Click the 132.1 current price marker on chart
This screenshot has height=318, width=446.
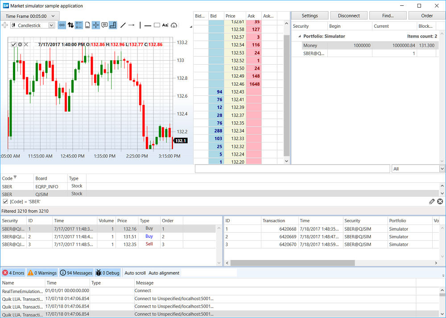(180, 141)
